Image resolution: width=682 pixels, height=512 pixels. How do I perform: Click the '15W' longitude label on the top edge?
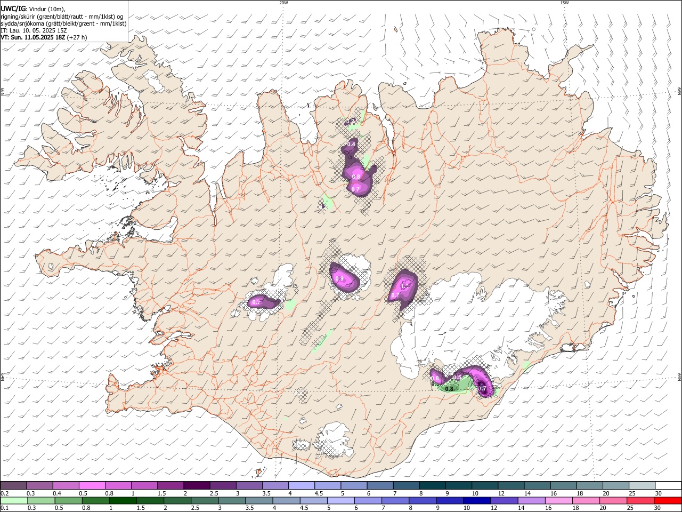tap(564, 3)
